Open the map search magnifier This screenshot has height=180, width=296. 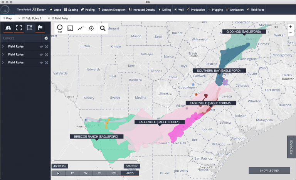[103, 28]
